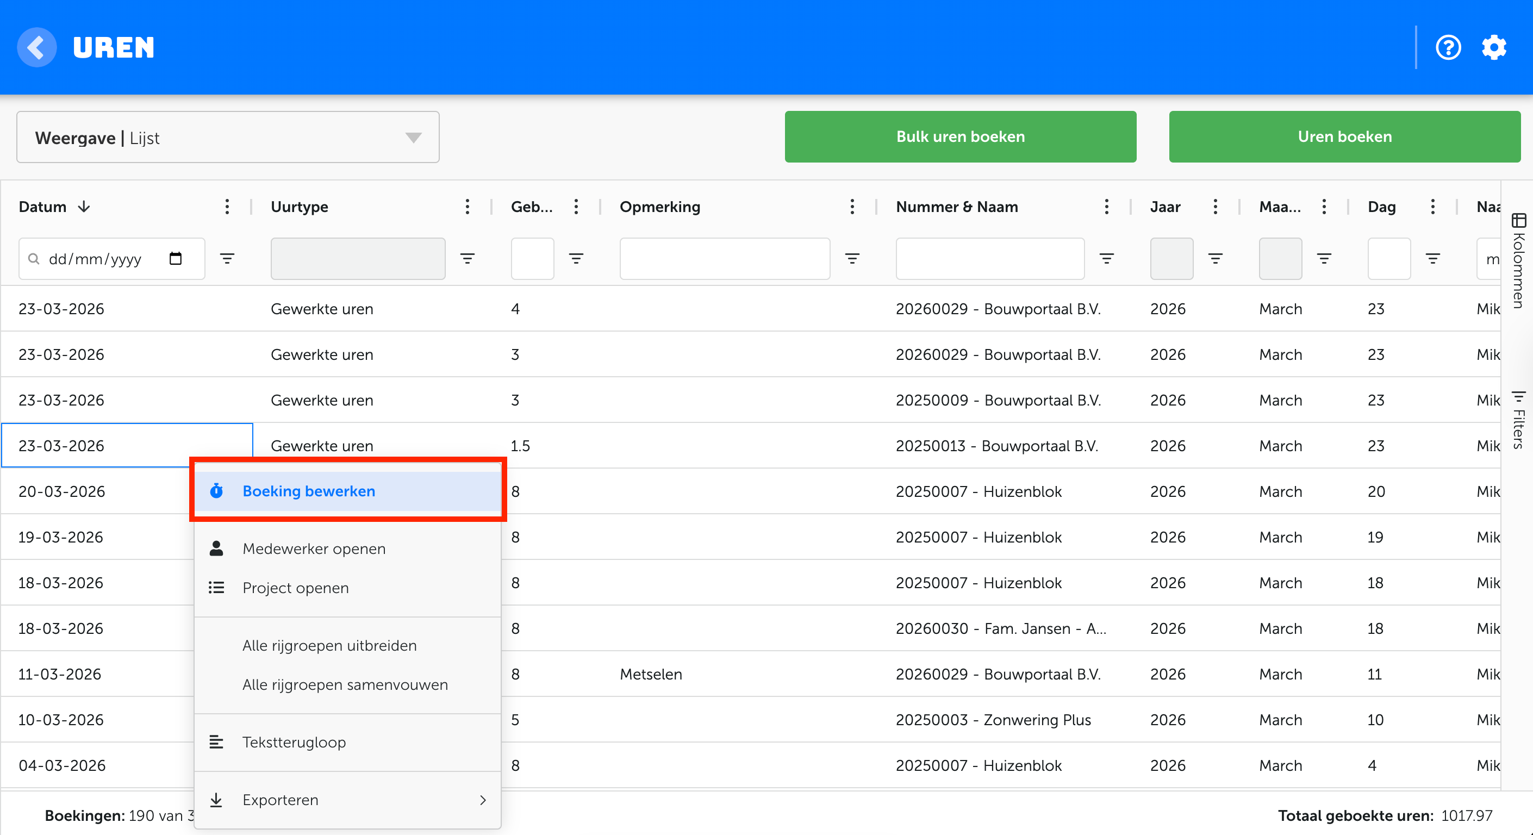Open filter options for Nummer & Naam column
Screen dimensions: 1533x835
pyautogui.click(x=1106, y=259)
